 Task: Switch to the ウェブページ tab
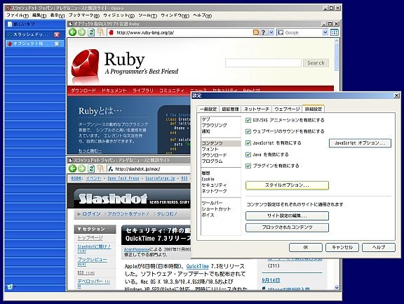click(x=287, y=109)
